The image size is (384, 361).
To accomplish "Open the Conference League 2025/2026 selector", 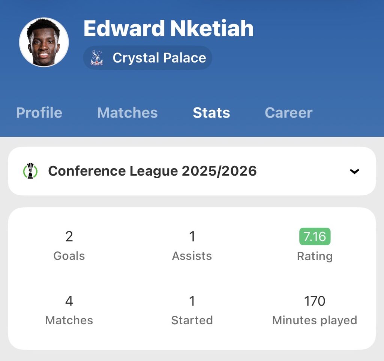I will [x=152, y=171].
